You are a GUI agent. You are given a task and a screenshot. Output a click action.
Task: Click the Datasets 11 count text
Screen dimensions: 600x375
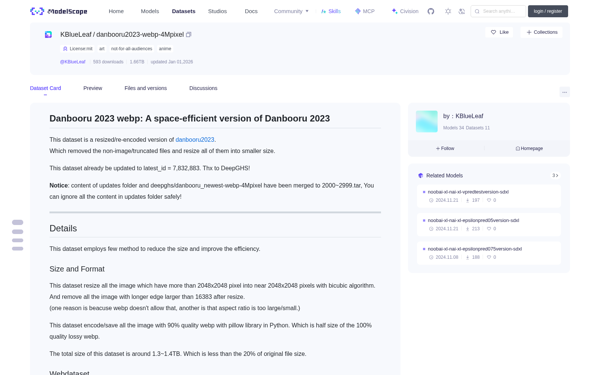click(x=478, y=128)
